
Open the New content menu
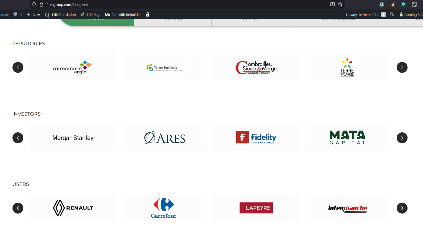(x=33, y=15)
